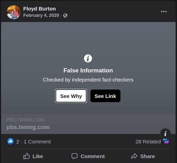Open the February 4, 2020 timestamp
177x163 pixels.
point(41,15)
